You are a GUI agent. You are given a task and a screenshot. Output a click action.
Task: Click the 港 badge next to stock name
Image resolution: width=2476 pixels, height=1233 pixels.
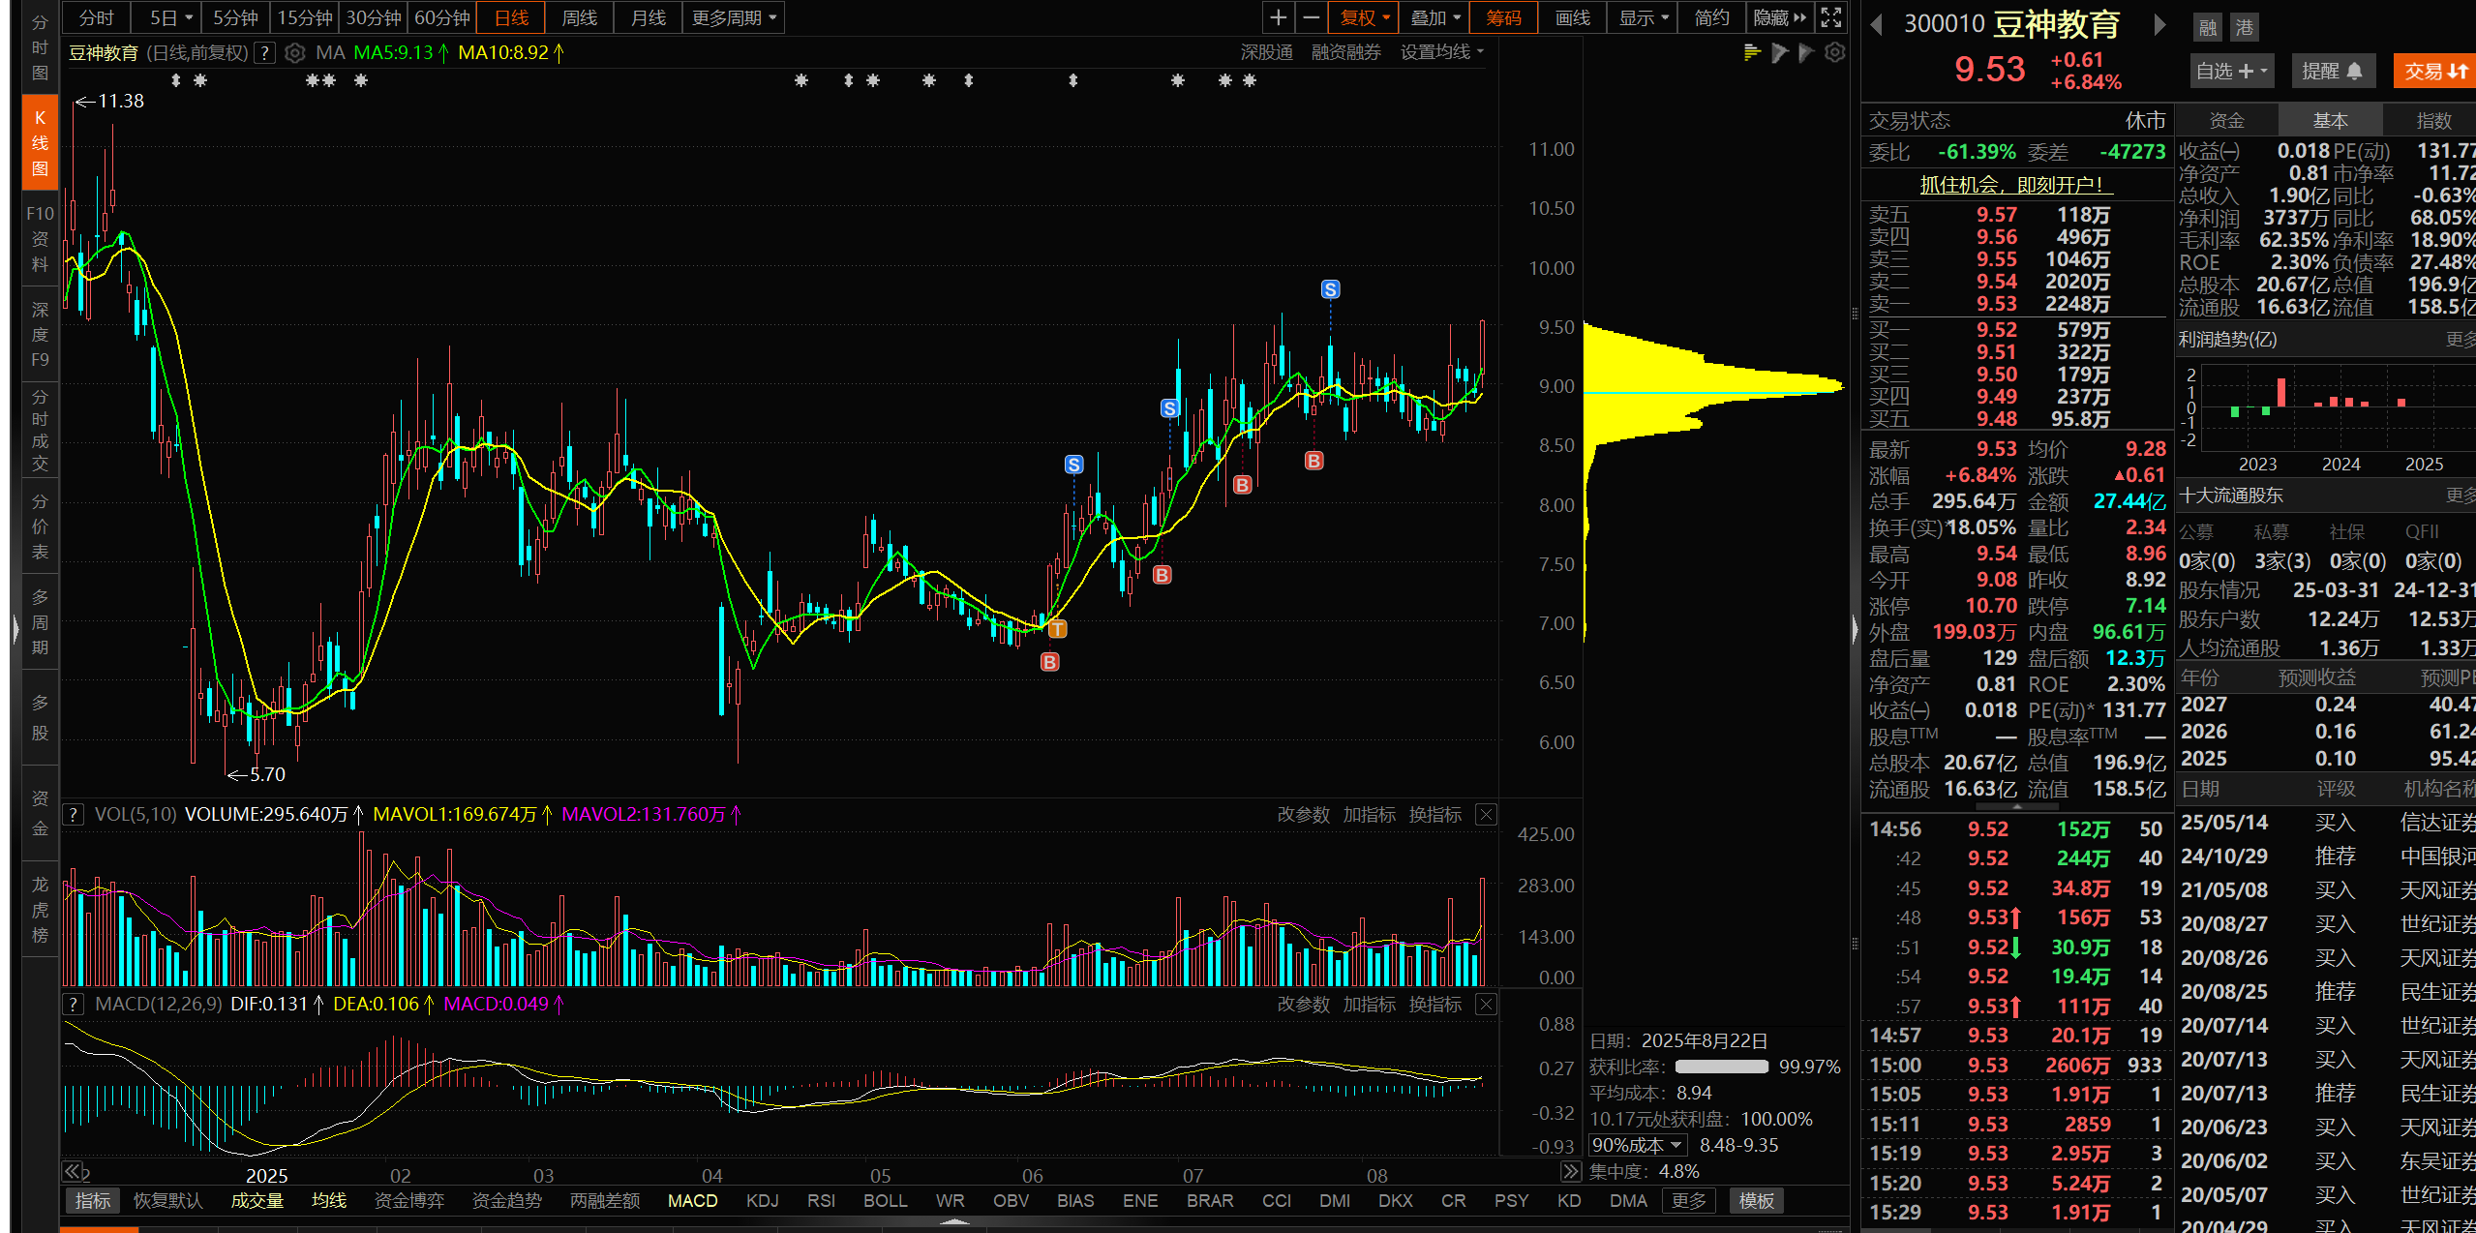point(2244,27)
